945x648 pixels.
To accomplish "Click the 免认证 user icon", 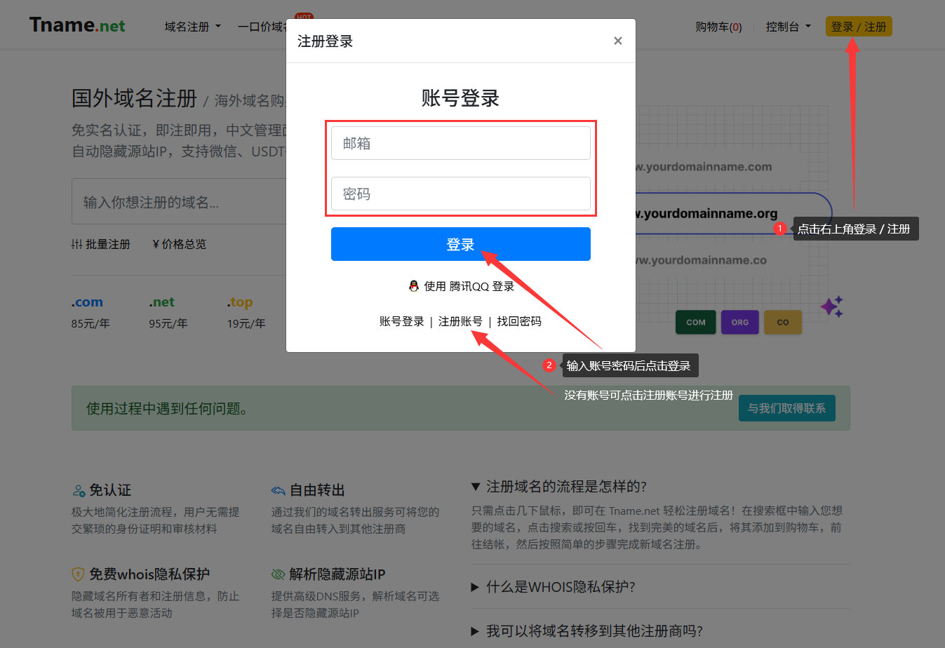I will pyautogui.click(x=79, y=490).
